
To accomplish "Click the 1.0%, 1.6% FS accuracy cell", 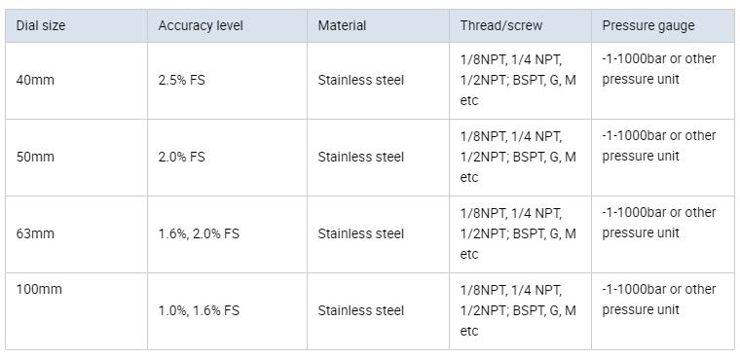I will pyautogui.click(x=227, y=311).
